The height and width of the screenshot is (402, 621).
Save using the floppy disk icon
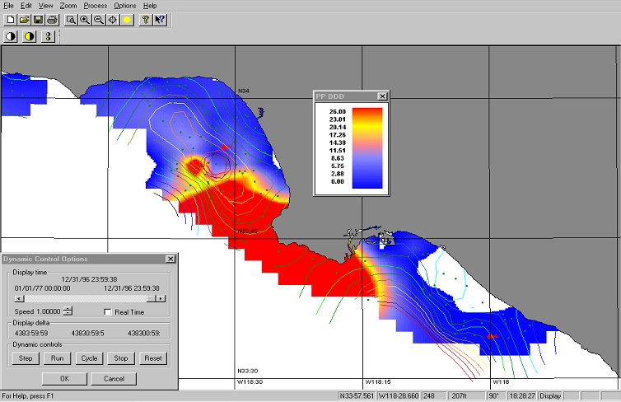tap(38, 19)
